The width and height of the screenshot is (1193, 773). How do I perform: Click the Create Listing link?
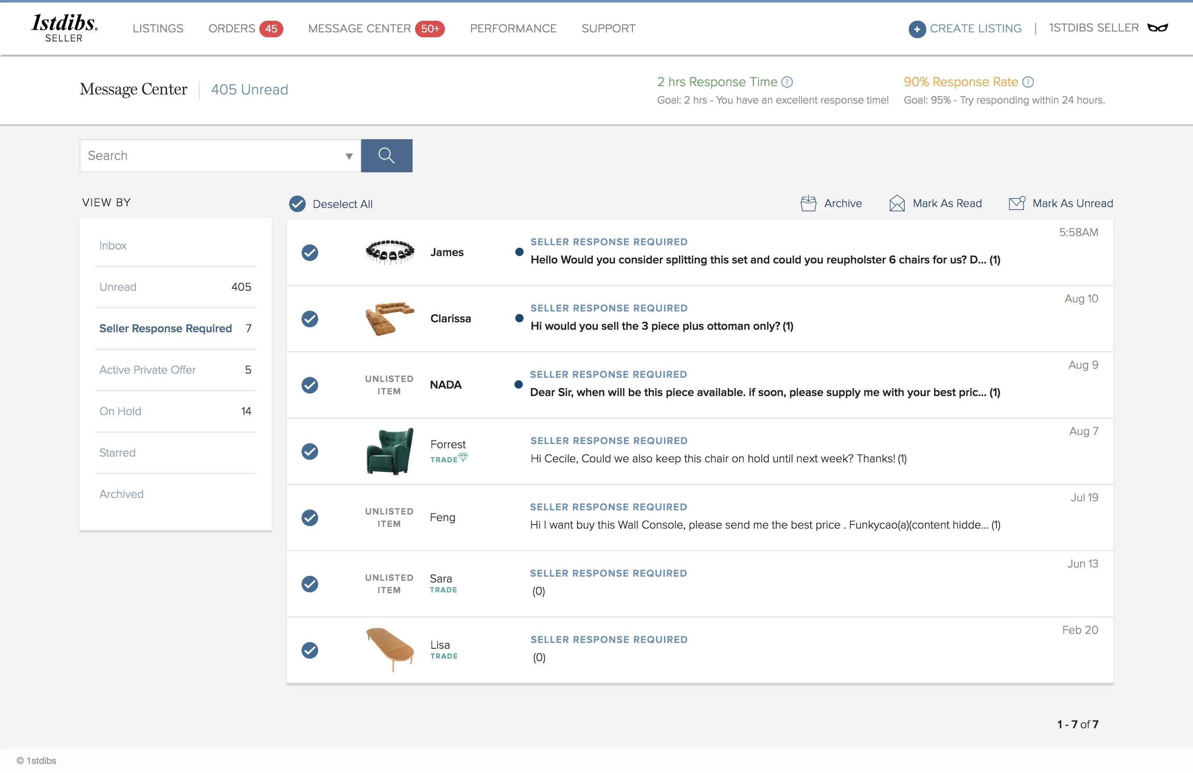[x=976, y=29]
